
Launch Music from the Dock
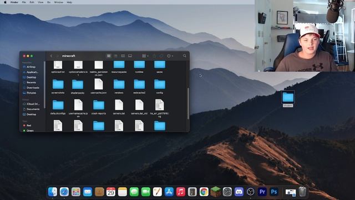coord(181,192)
